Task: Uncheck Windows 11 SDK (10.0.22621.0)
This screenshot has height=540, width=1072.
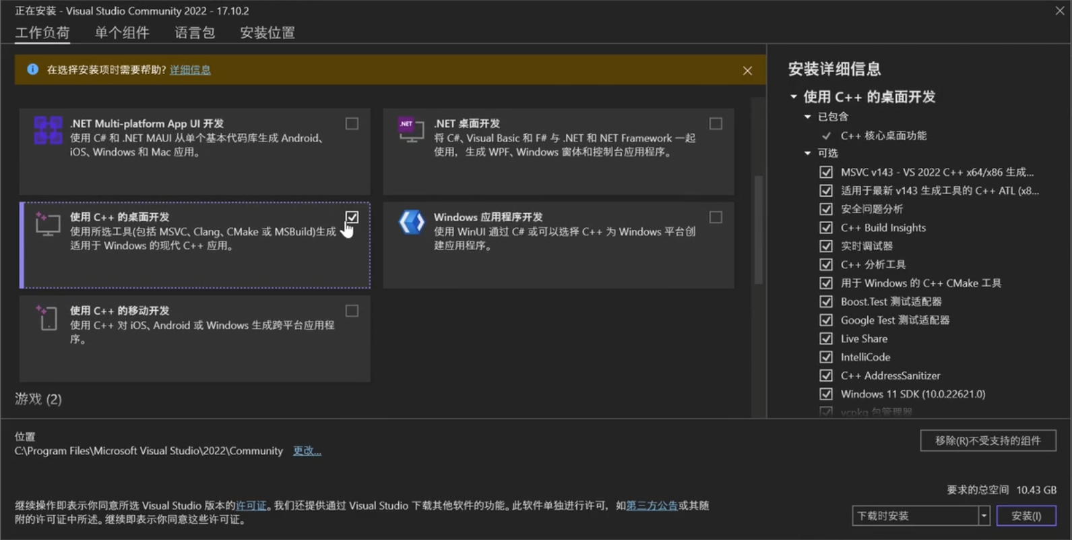Action: click(x=826, y=394)
